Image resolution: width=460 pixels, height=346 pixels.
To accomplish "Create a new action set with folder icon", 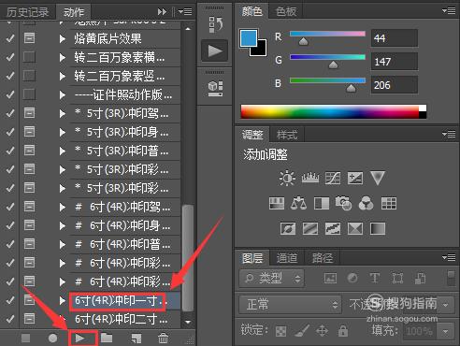I will pos(107,338).
